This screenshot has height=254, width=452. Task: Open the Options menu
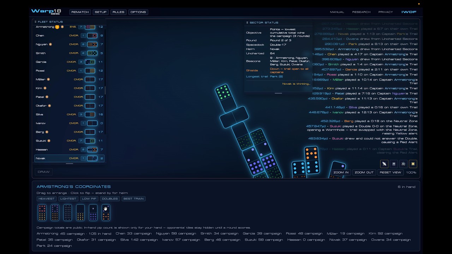tap(138, 12)
